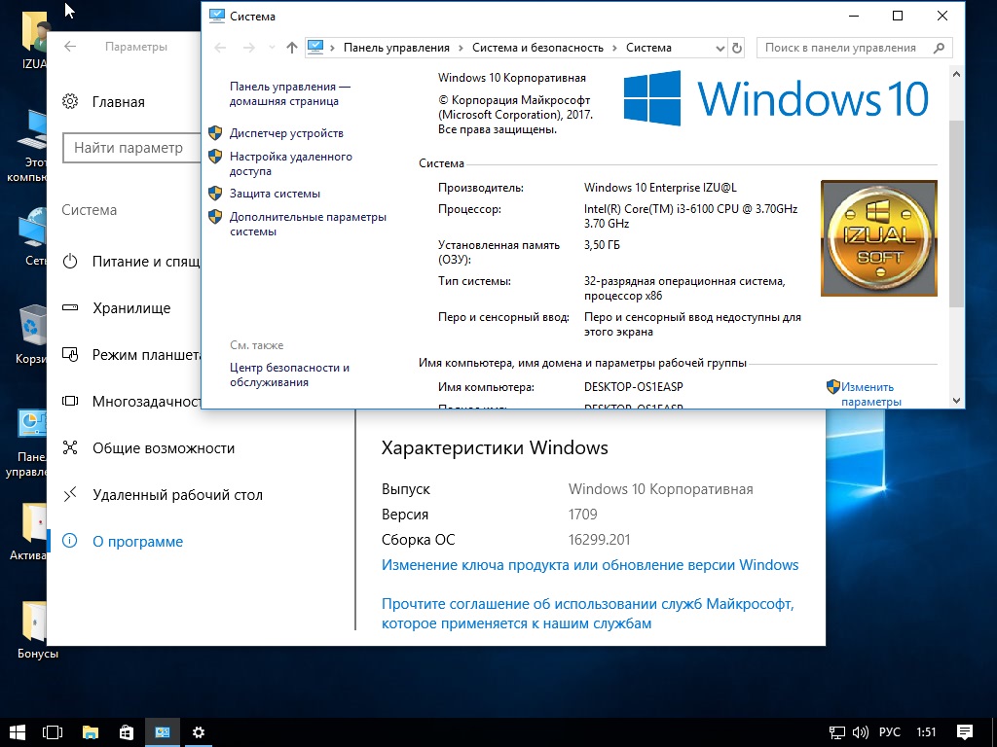Click the back arrow in System window
This screenshot has height=747, width=997.
[x=220, y=48]
